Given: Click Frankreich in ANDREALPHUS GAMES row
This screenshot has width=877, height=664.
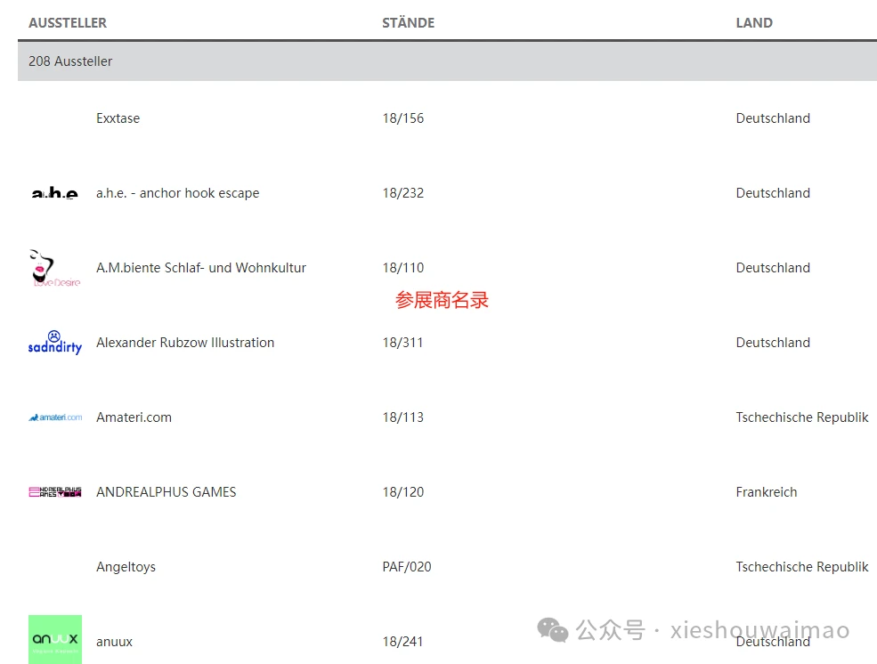Looking at the screenshot, I should point(767,492).
